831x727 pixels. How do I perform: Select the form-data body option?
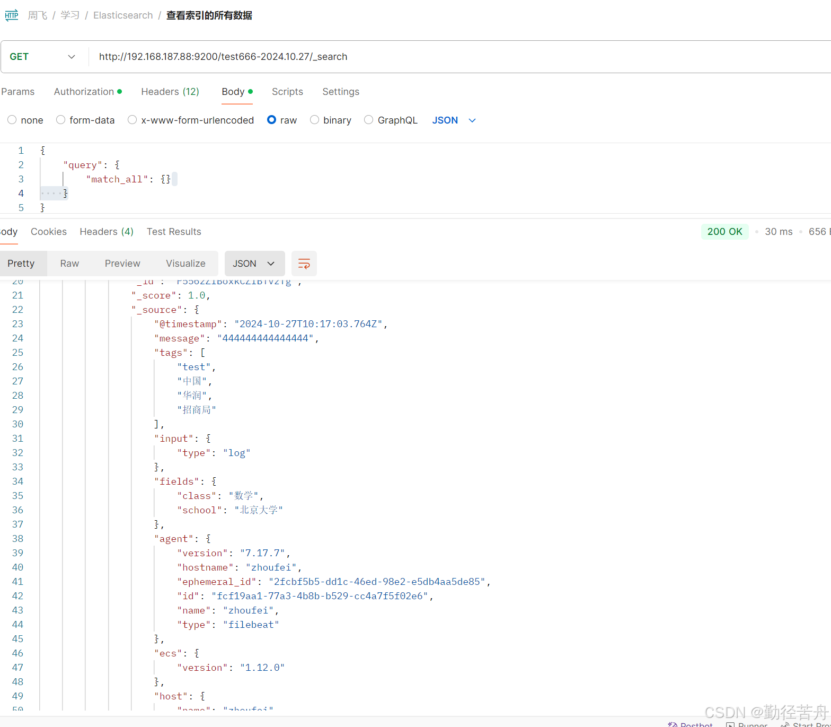(85, 120)
